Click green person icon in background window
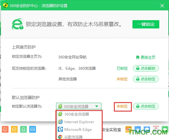 point(23,129)
